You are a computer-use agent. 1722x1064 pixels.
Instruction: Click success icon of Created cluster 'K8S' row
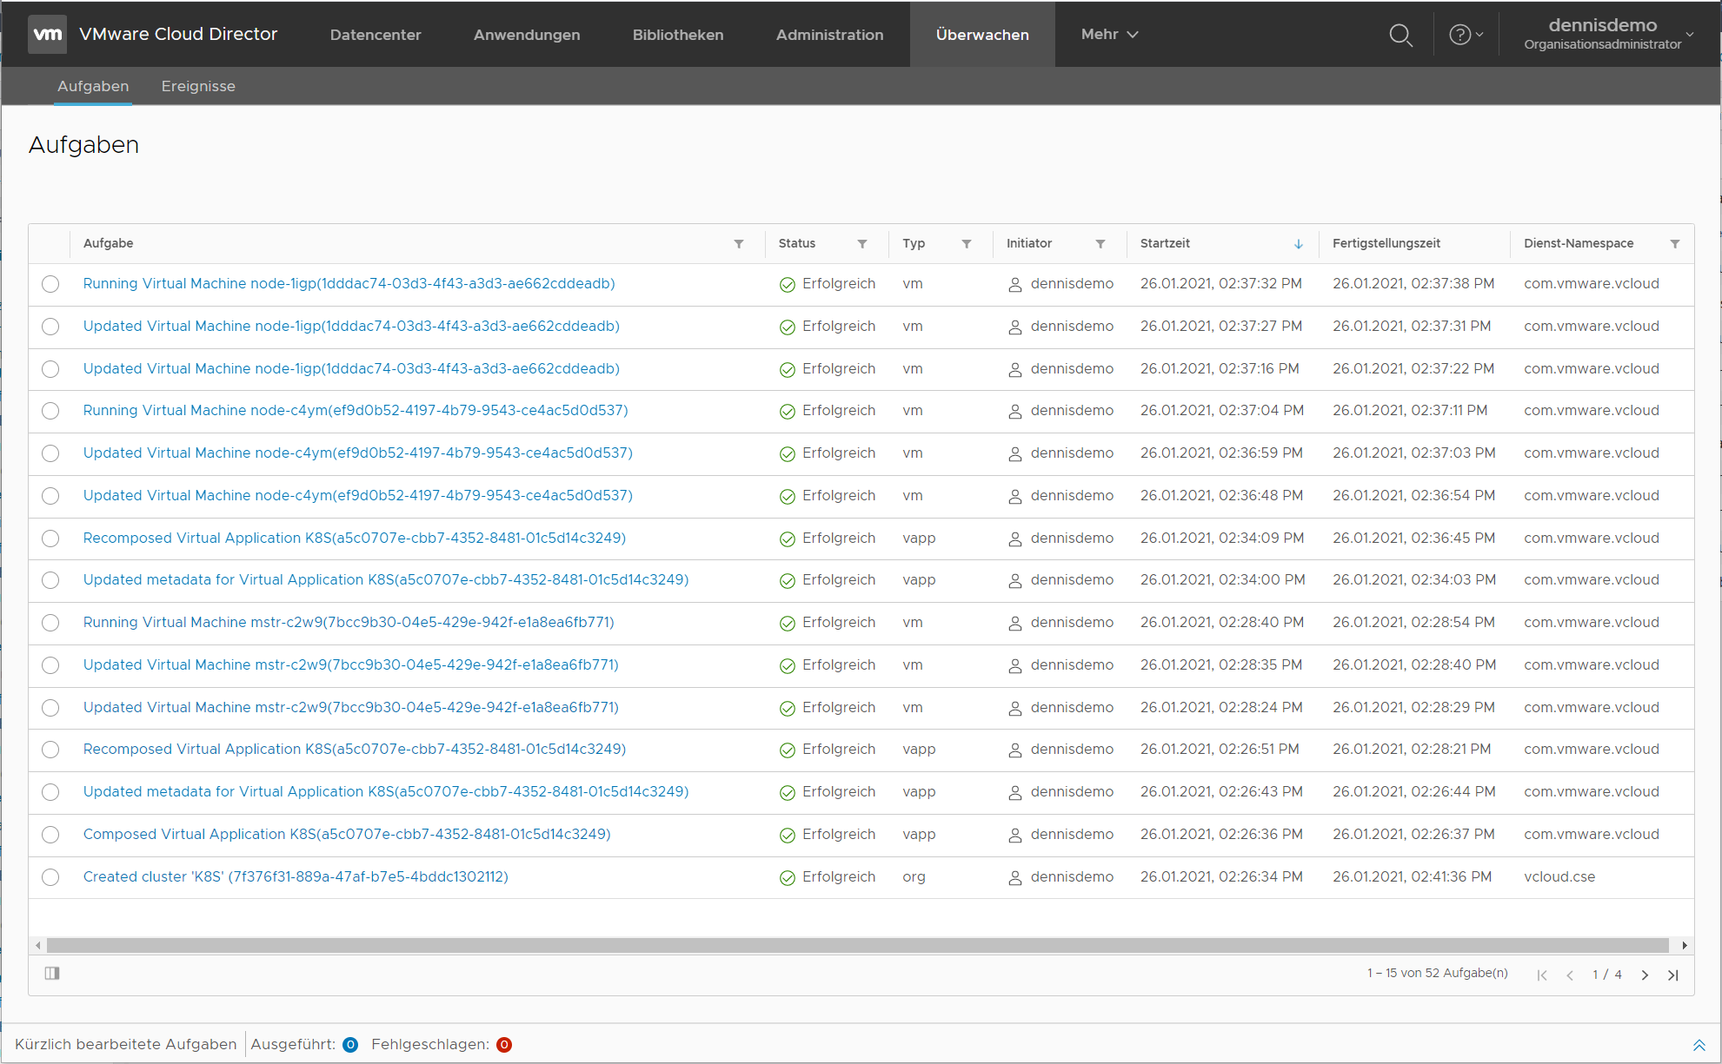pos(788,878)
